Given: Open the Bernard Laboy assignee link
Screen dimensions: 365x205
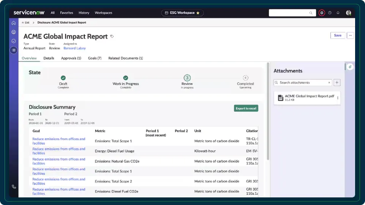Looking at the screenshot, I should [x=75, y=48].
